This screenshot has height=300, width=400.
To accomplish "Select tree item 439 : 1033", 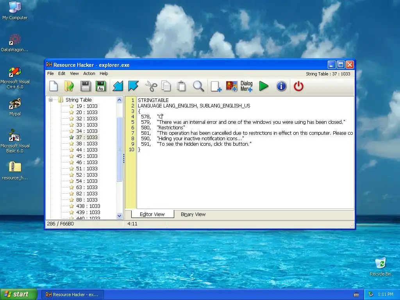I will click(x=88, y=212).
